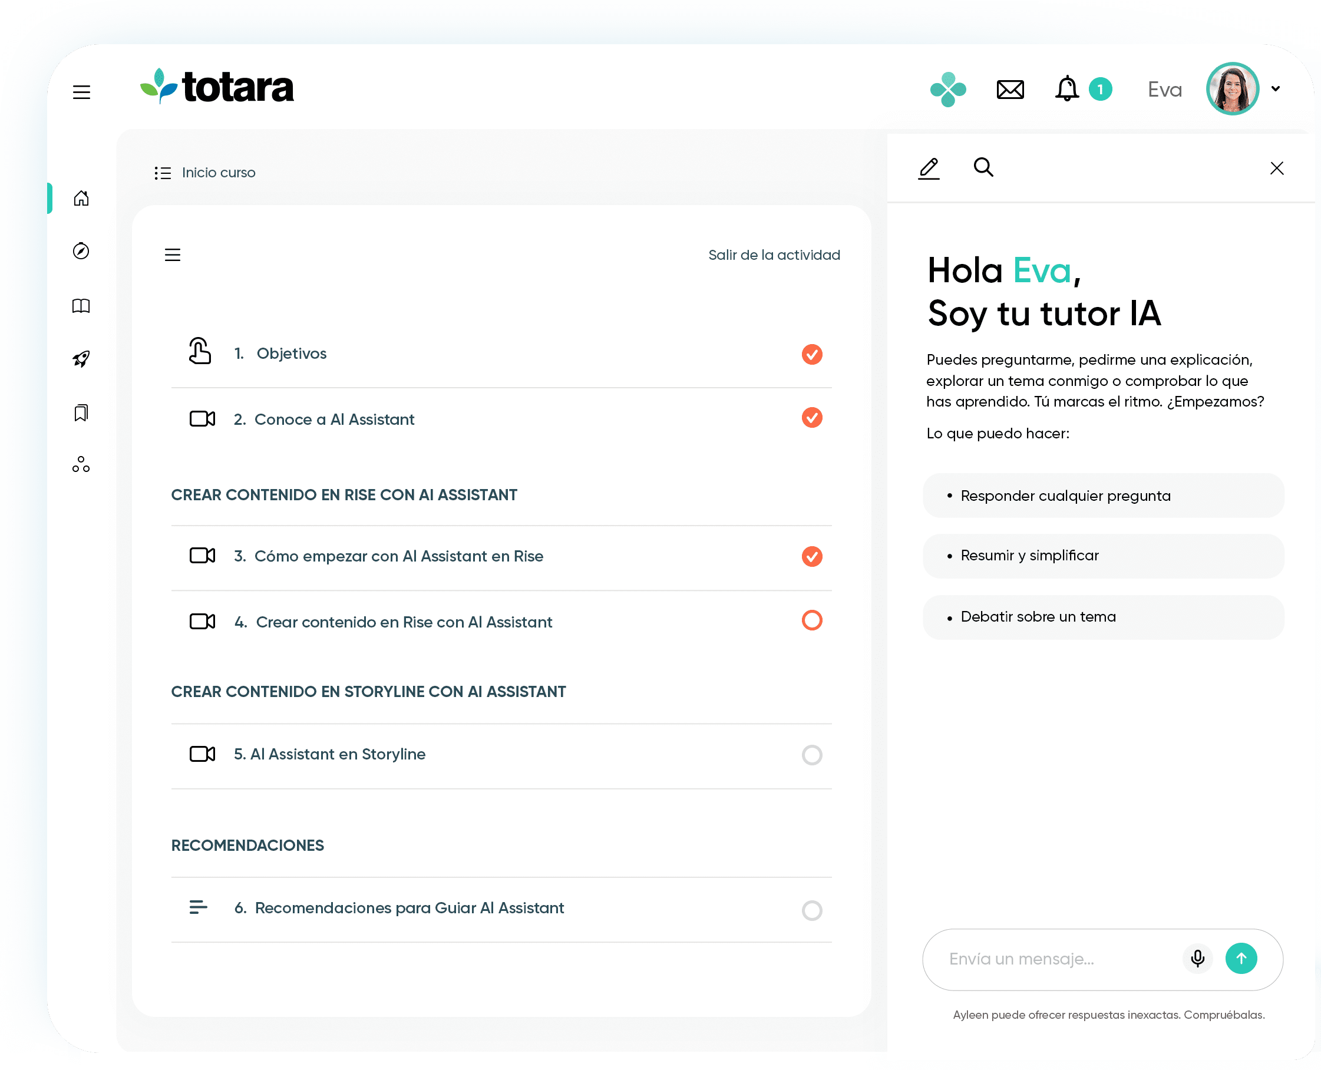Click the pencil new-chat icon in the tutor panel

click(929, 169)
